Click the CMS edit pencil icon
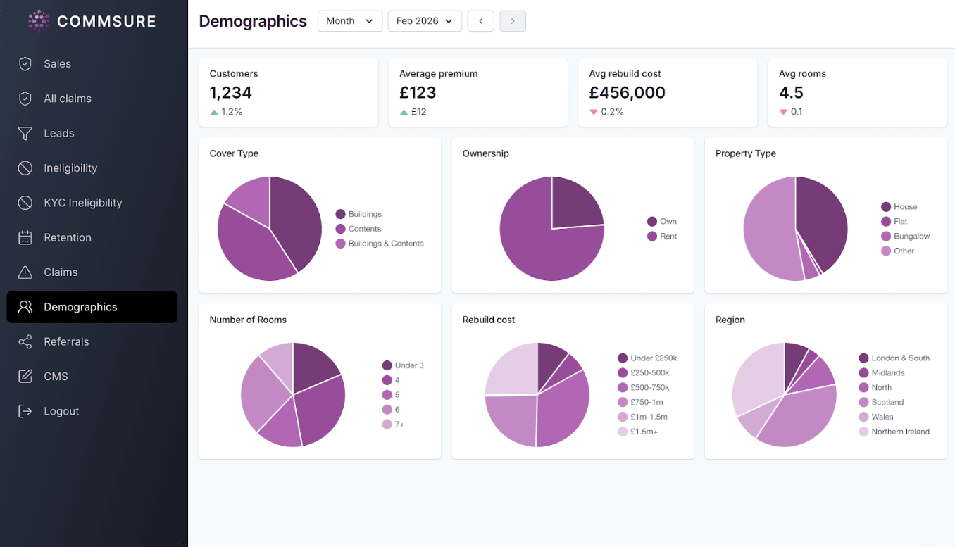 tap(25, 377)
